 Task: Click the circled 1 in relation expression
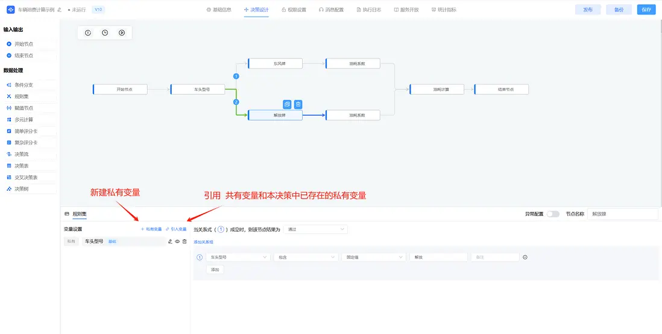click(x=221, y=229)
